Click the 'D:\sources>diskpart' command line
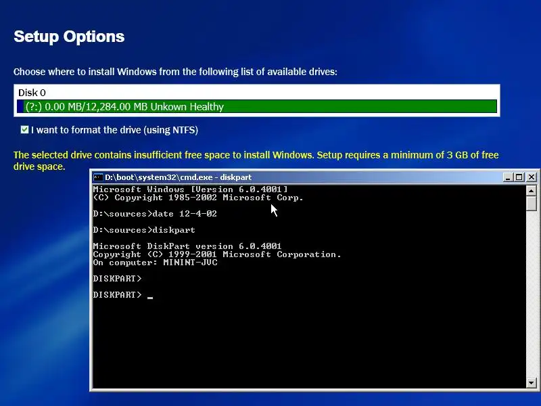 [144, 230]
